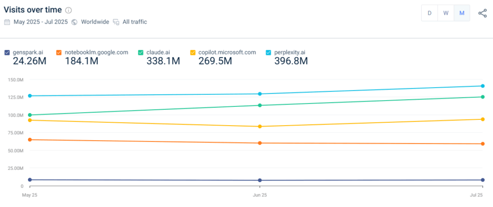Image resolution: width=493 pixels, height=207 pixels.
Task: Click claude.ai's Jul 25 data point
Action: point(482,97)
